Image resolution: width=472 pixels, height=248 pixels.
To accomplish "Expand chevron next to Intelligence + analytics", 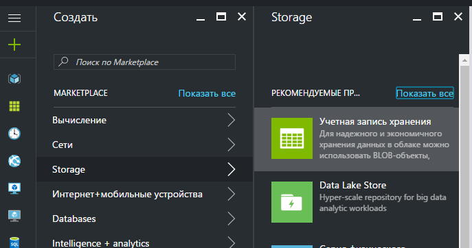I will (231, 243).
